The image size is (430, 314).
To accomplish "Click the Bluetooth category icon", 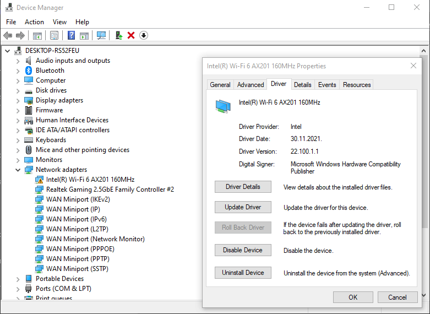I will (29, 71).
